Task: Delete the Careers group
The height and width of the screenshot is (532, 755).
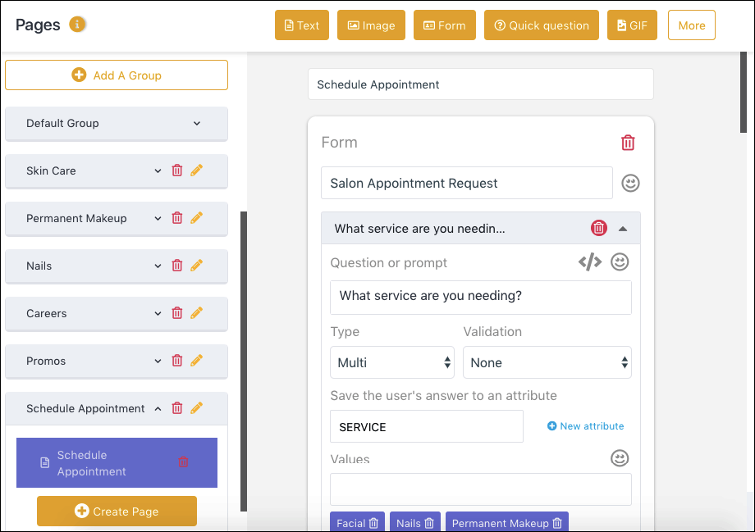Action: [177, 313]
